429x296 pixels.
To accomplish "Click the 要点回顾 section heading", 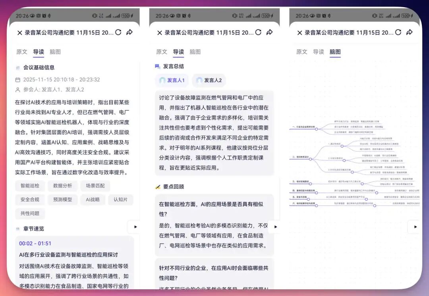I will pos(174,187).
